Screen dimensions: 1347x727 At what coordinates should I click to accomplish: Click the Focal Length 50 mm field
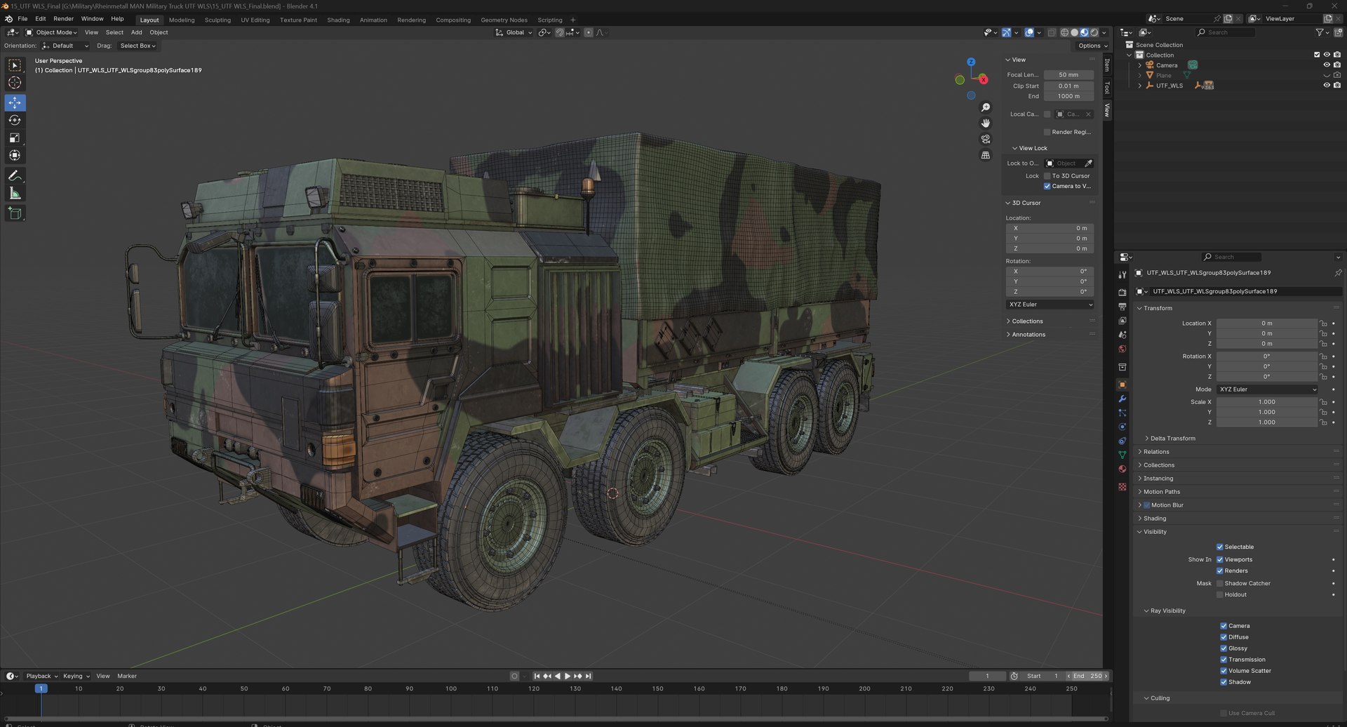[1068, 75]
